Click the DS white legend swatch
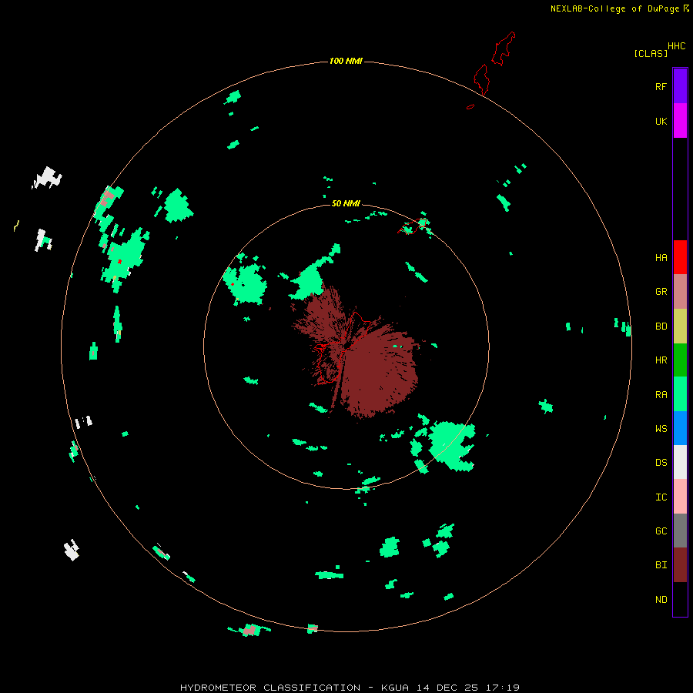Screen dimensions: 693x693 [x=680, y=462]
